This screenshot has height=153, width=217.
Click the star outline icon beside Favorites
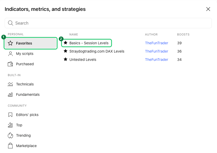(x=10, y=43)
